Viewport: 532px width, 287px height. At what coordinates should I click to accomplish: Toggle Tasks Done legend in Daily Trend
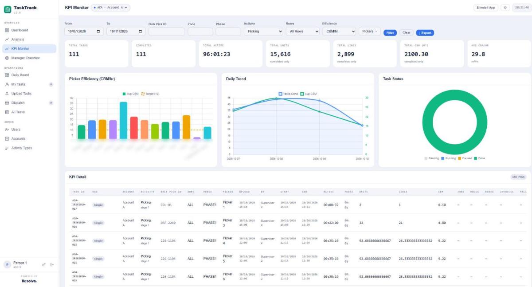[x=289, y=94]
